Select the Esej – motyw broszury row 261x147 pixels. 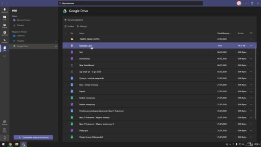pos(159,85)
